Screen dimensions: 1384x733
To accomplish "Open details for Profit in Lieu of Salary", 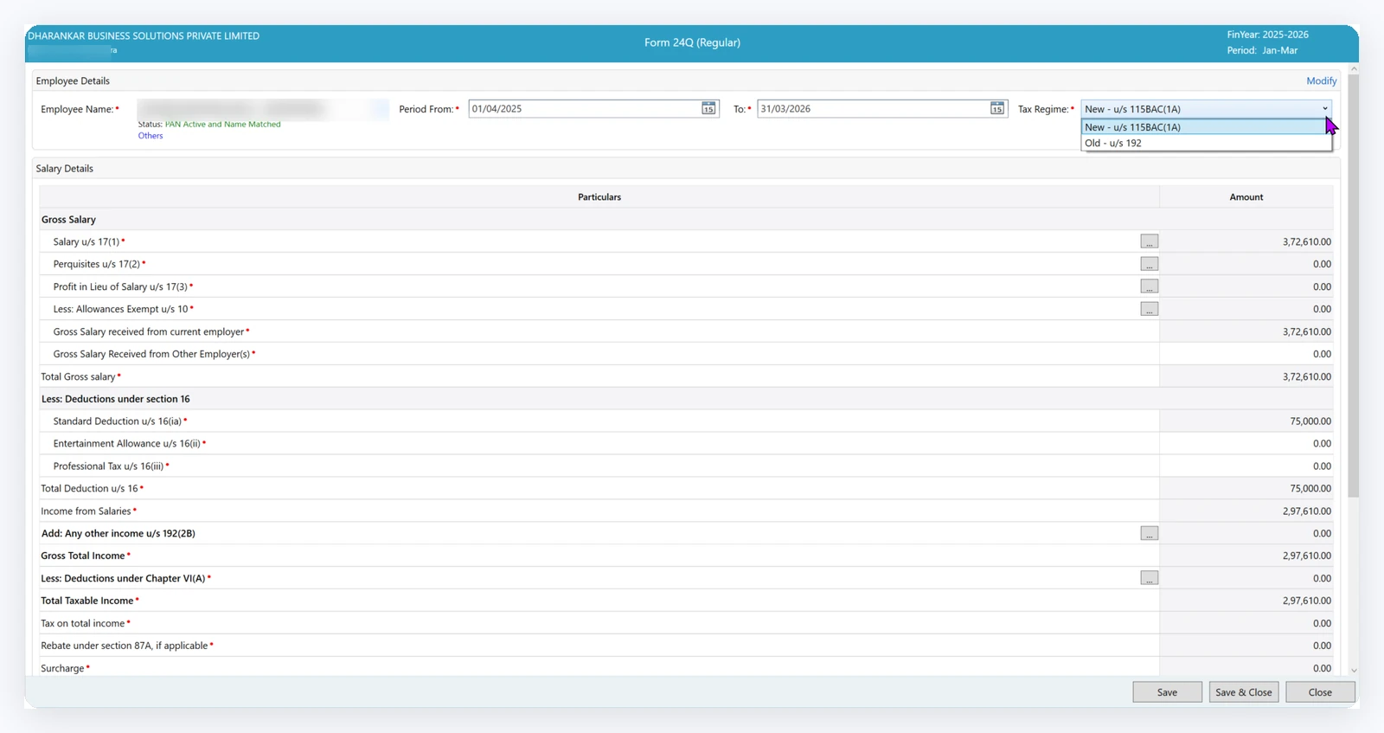I will coord(1149,286).
